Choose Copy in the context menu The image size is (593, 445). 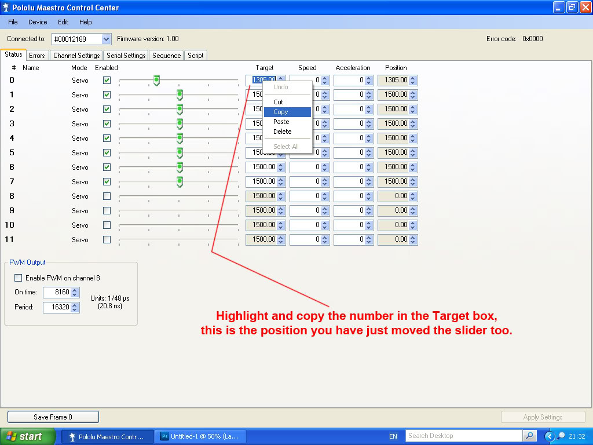pyautogui.click(x=287, y=112)
